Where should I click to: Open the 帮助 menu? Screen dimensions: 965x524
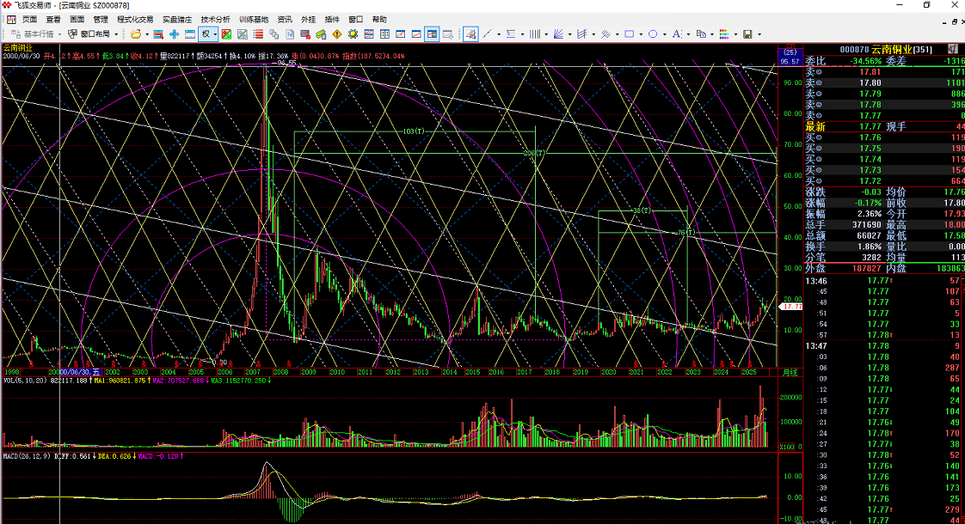pyautogui.click(x=379, y=20)
